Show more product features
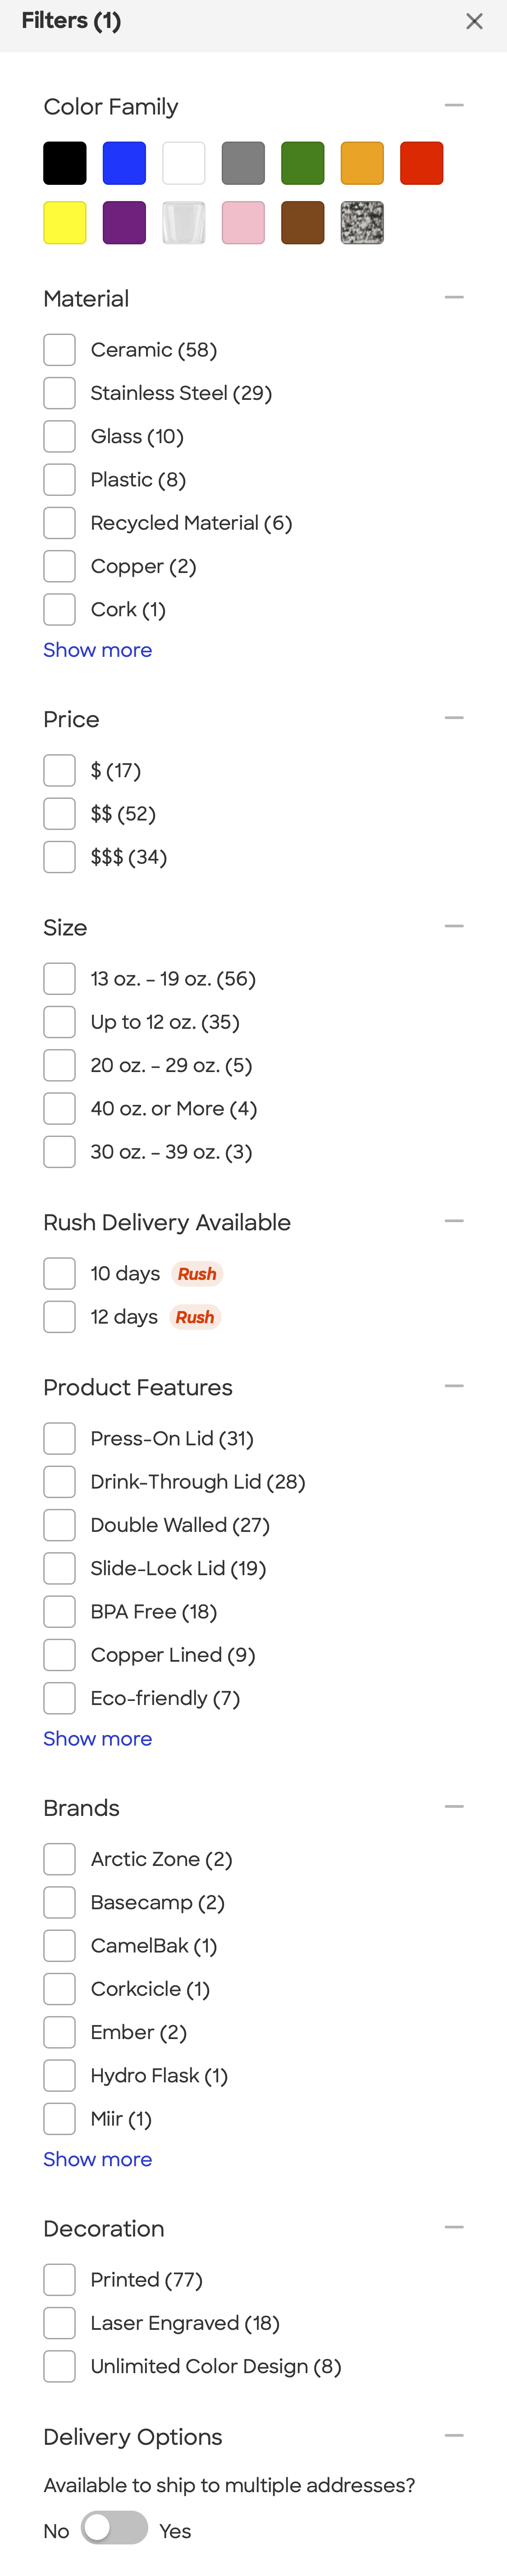The width and height of the screenshot is (507, 2576). tap(97, 1739)
